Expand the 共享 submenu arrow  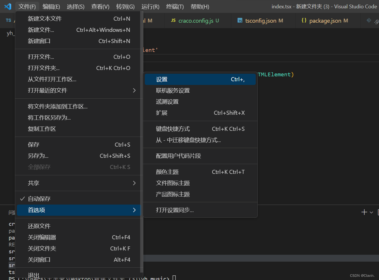tap(134, 183)
